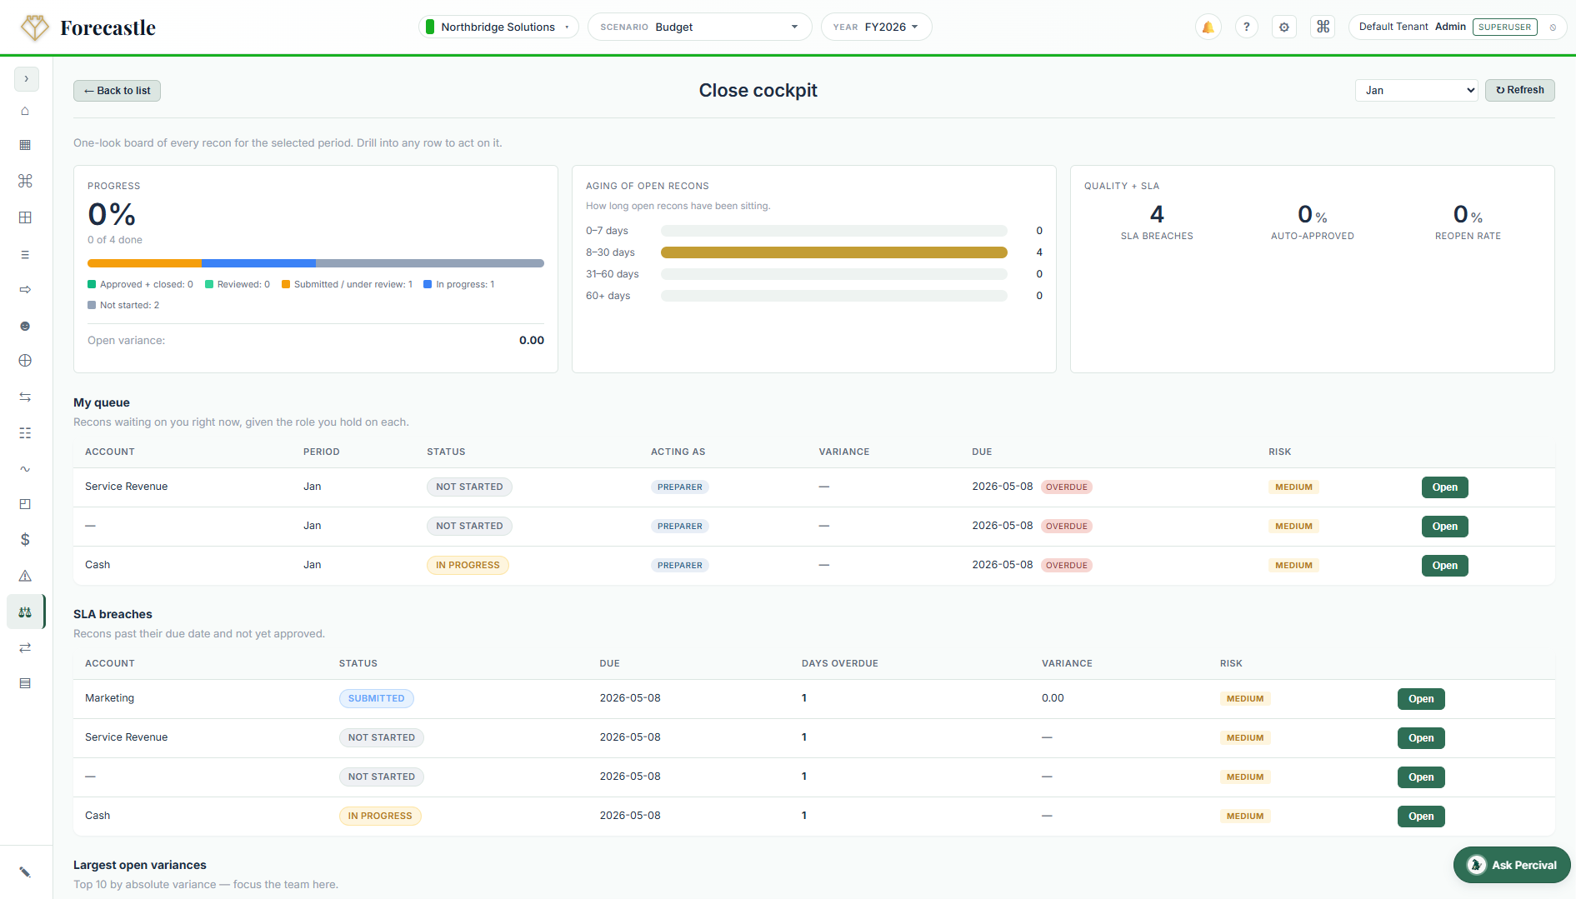Screen dimensions: 1576x899
Task: Open the warning triangle sidebar icon
Action: tap(25, 576)
